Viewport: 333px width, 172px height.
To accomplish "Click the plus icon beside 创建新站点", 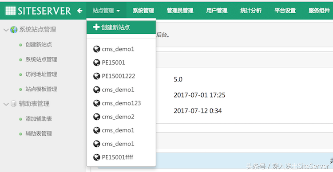I will click(96, 27).
